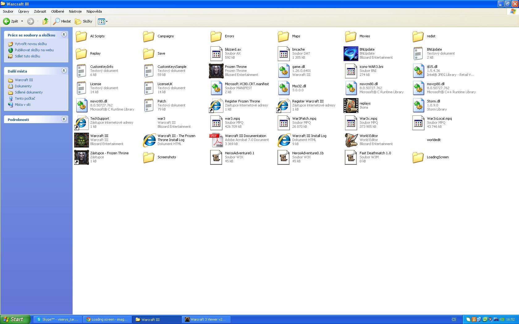This screenshot has width=519, height=324.
Task: Select the BNUpdate Blizzard Entertainment application icon
Action: pos(351,54)
